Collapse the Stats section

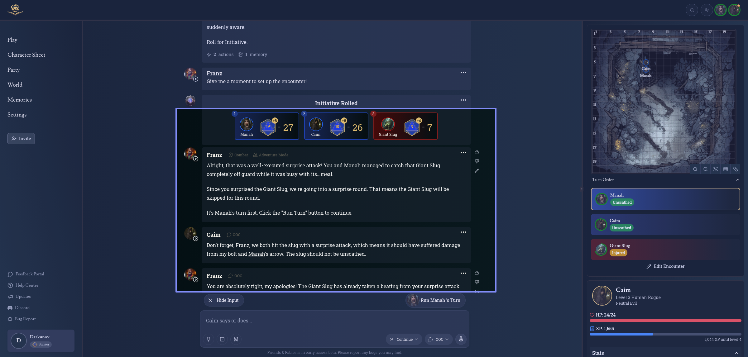coord(736,353)
